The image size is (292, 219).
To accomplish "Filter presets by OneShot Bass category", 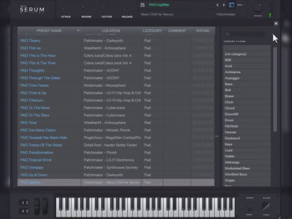I will [247, 174].
